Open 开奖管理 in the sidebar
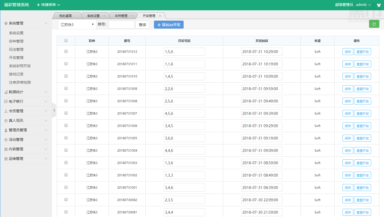The width and height of the screenshot is (384, 217). 16,58
